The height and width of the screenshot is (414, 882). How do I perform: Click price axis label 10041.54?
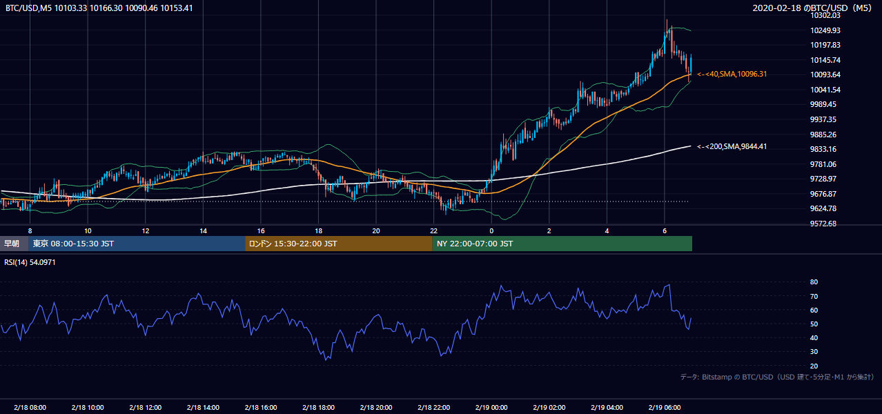tap(825, 90)
